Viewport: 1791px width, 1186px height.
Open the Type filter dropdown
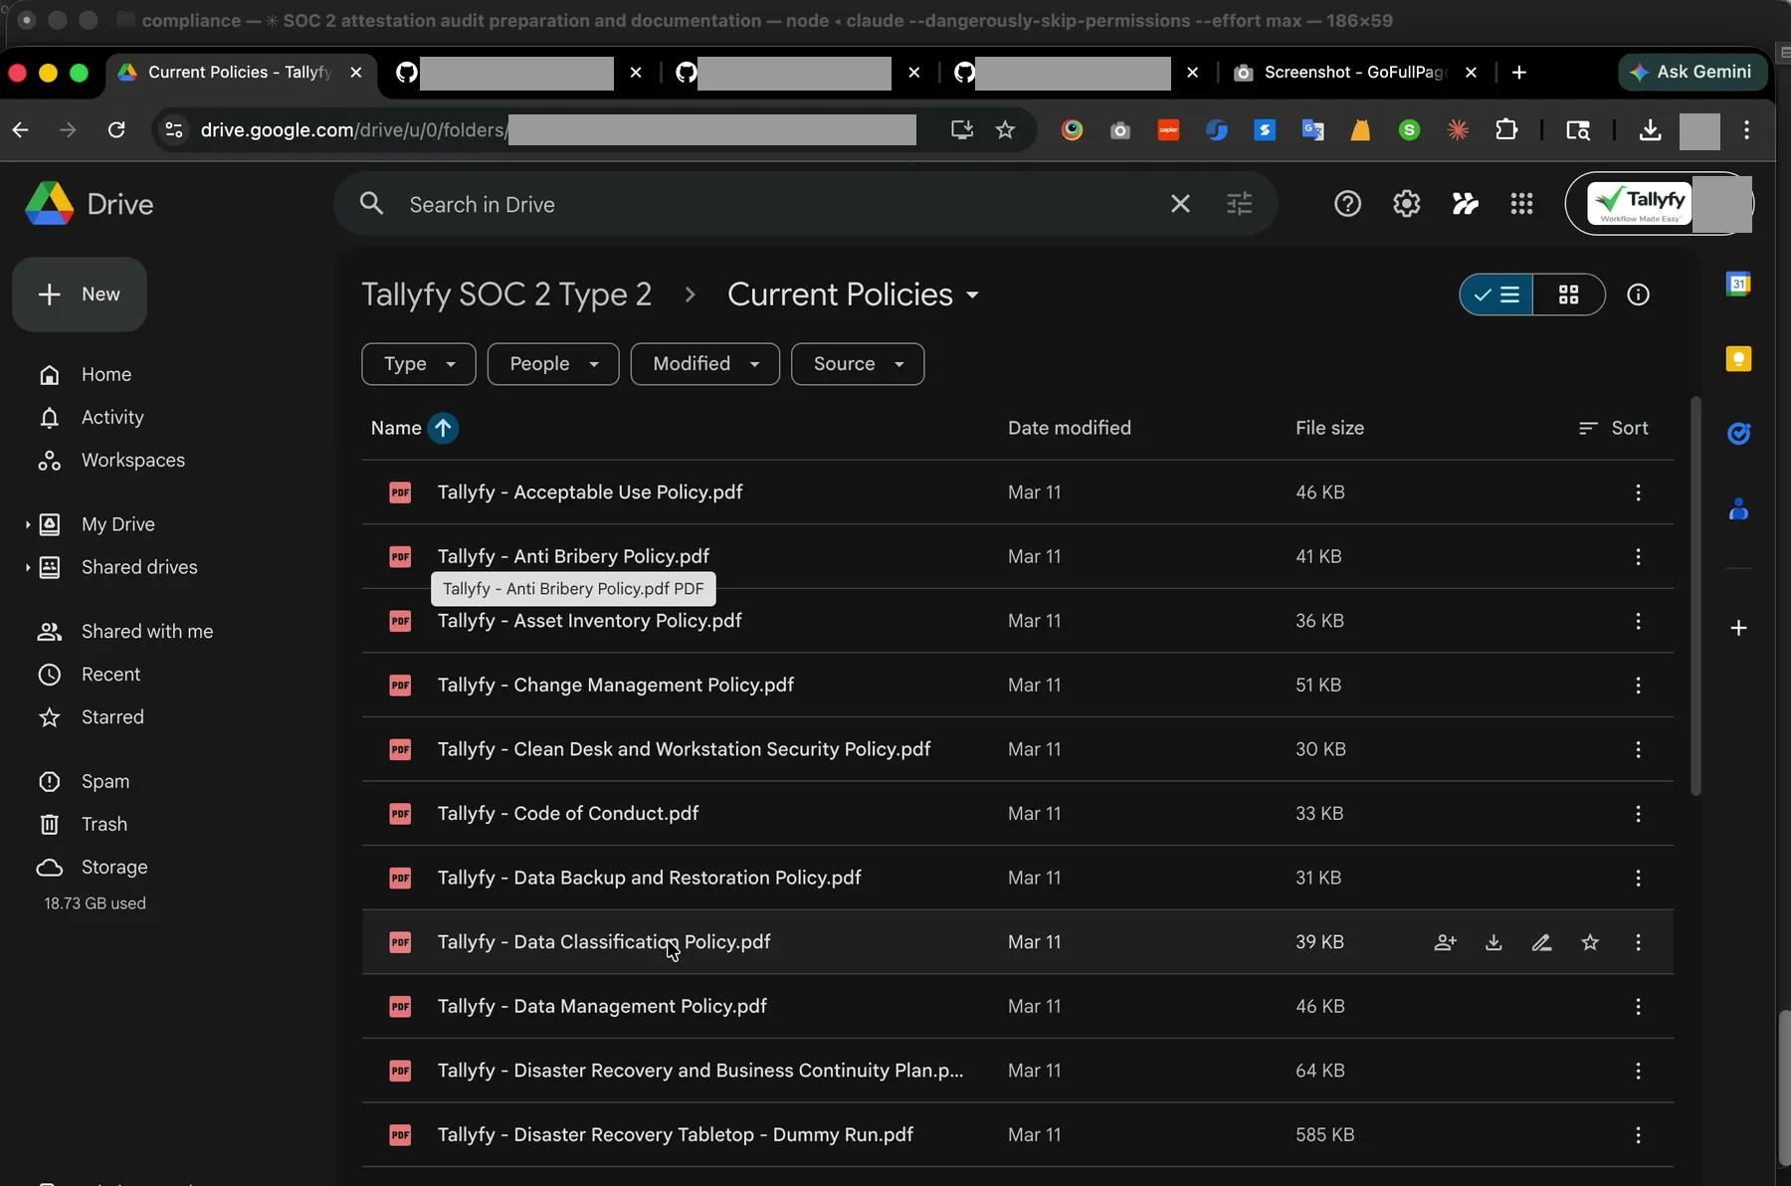(x=419, y=364)
